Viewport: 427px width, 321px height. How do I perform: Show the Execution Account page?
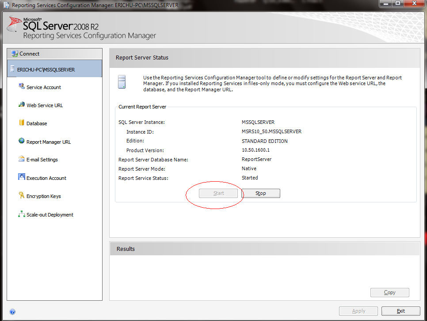pos(46,178)
